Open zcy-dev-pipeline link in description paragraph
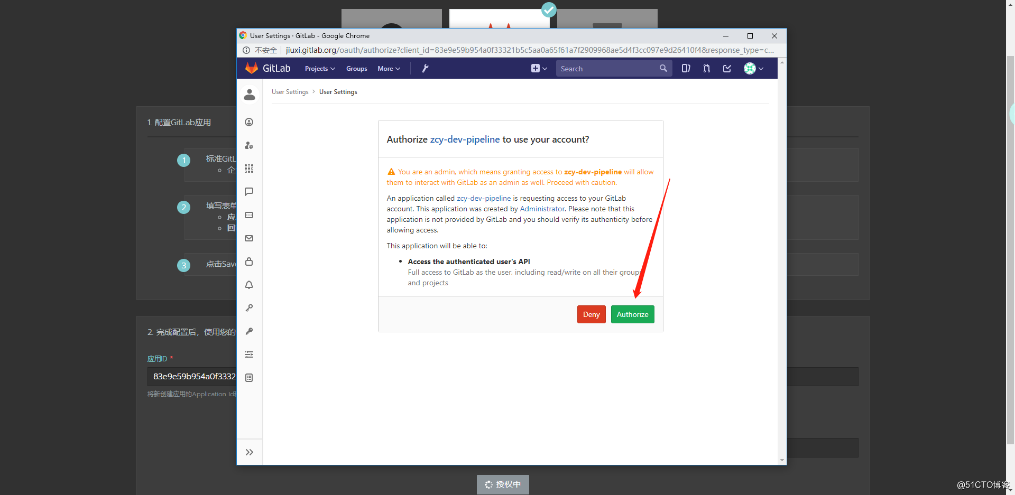The image size is (1015, 495). (x=484, y=198)
